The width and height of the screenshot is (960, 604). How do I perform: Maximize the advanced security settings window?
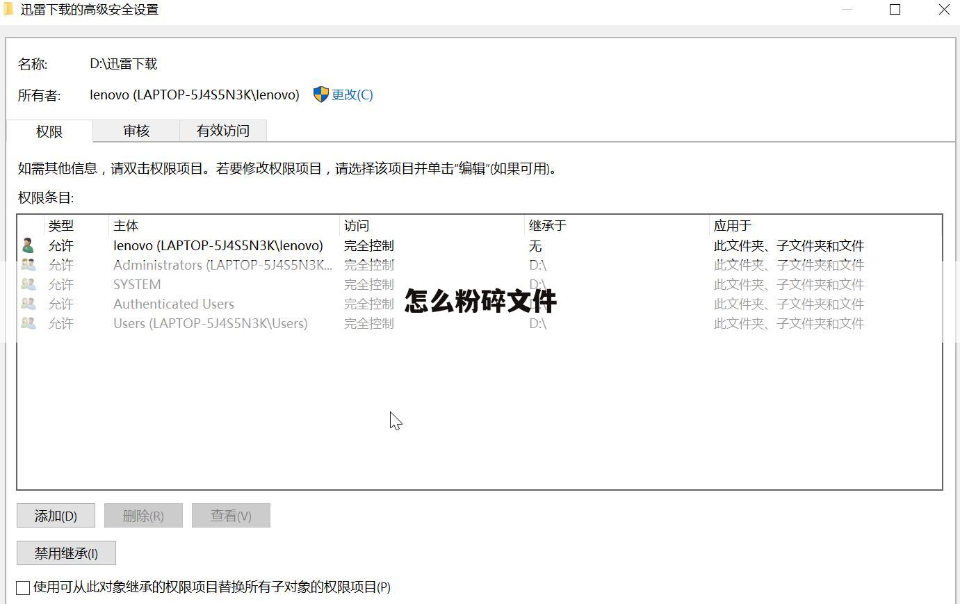point(895,9)
